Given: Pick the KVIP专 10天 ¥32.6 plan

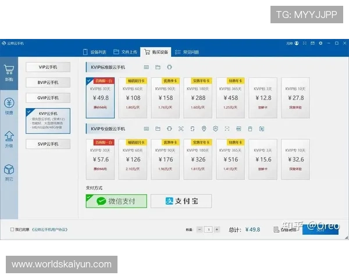Looking at the screenshot, I should click(295, 159).
